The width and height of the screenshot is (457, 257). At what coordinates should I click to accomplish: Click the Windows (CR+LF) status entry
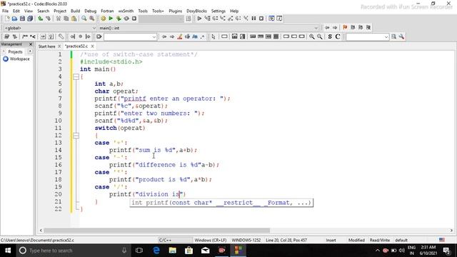coord(211,240)
